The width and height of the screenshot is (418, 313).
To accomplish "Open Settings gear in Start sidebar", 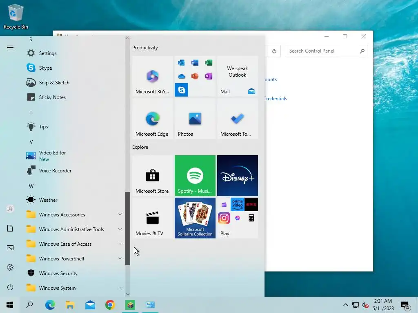I will pyautogui.click(x=10, y=267).
